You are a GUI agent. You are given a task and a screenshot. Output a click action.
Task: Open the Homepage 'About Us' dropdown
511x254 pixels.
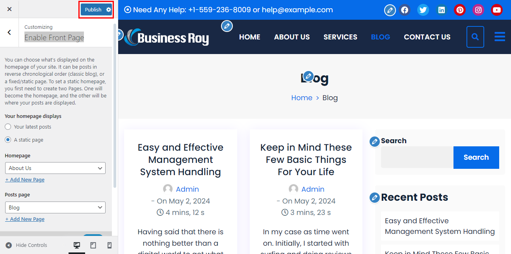coord(55,168)
